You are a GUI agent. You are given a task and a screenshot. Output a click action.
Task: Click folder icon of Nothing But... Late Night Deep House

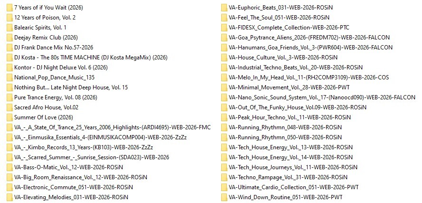pyautogui.click(x=9, y=87)
